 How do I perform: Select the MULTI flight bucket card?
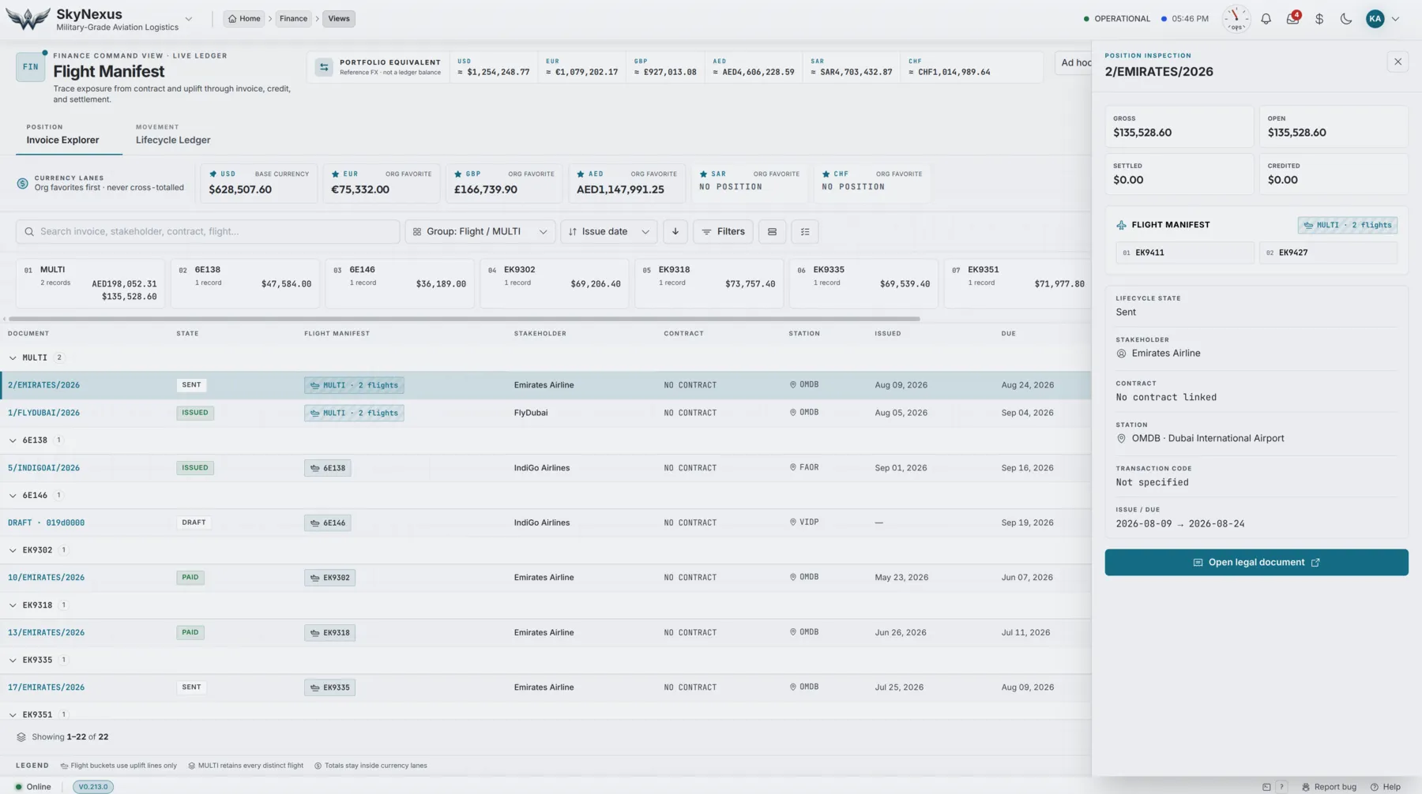[90, 283]
